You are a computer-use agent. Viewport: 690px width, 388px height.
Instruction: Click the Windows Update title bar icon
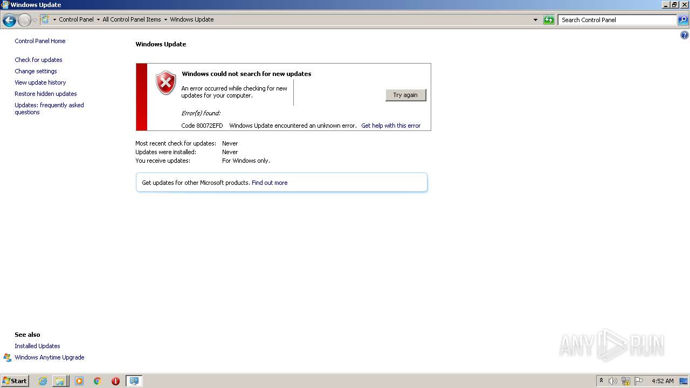pyautogui.click(x=5, y=4)
